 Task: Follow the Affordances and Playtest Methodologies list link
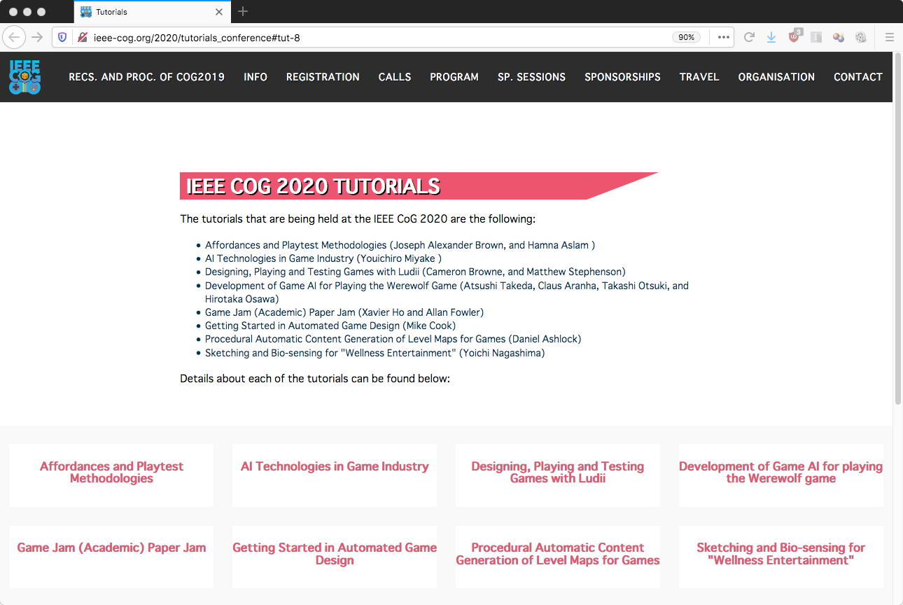[400, 245]
